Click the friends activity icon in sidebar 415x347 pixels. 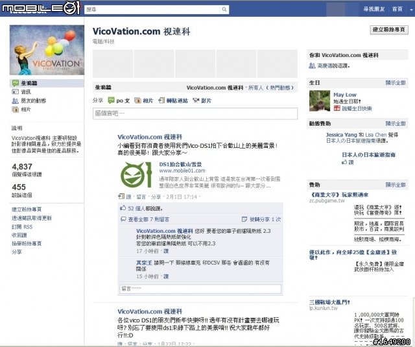pyautogui.click(x=16, y=101)
